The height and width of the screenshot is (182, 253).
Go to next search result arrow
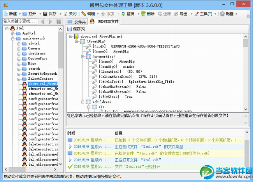[50, 21]
